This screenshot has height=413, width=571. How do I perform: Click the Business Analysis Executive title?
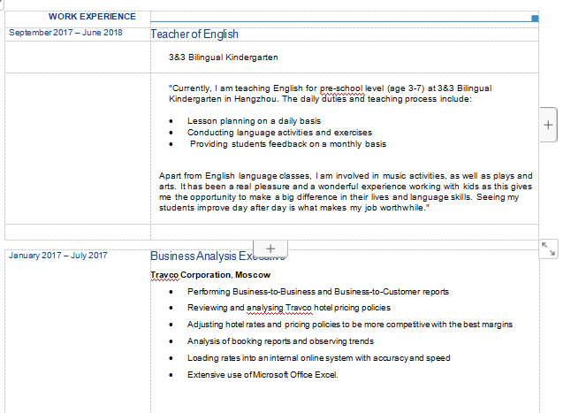(x=217, y=256)
